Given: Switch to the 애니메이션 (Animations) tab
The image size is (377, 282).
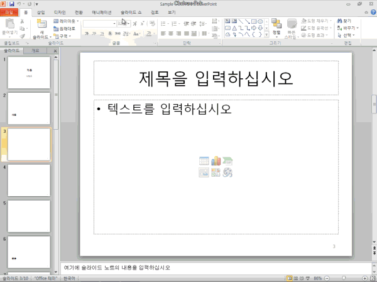Looking at the screenshot, I should tap(102, 13).
